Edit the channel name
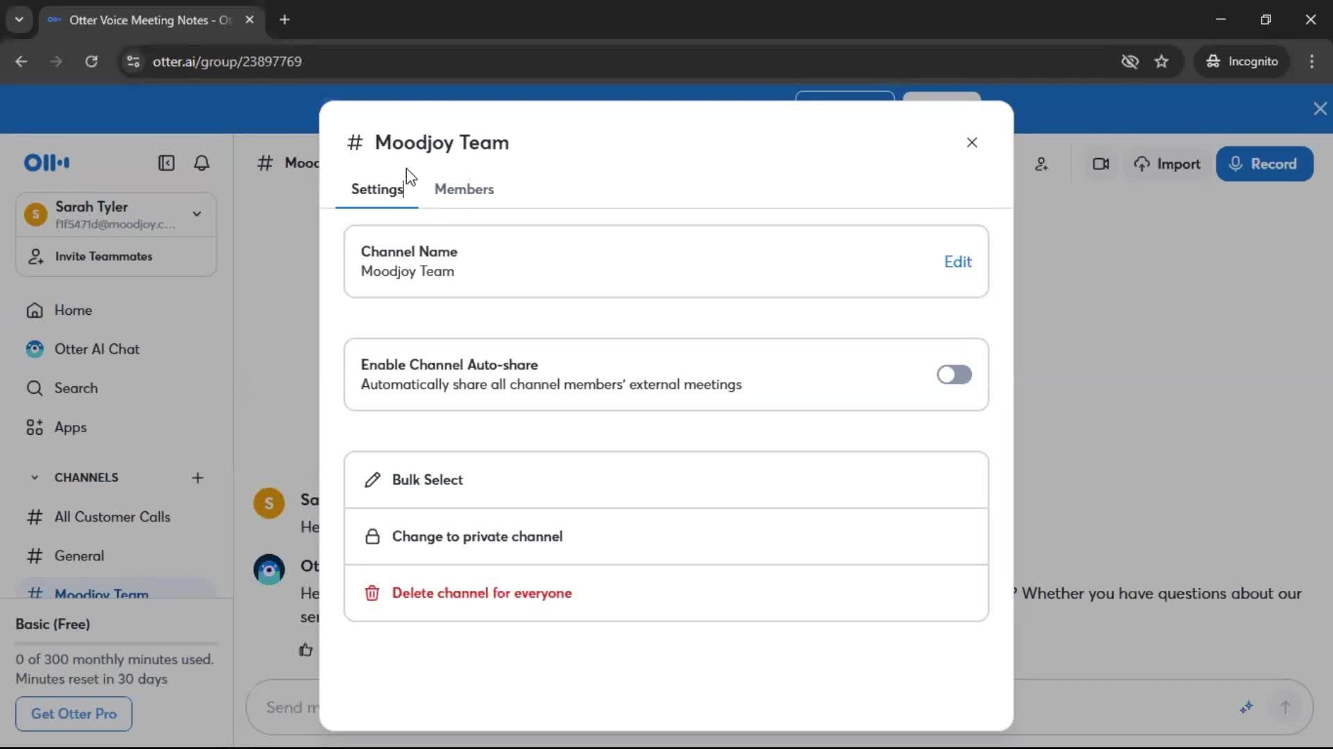This screenshot has height=749, width=1333. click(x=957, y=261)
